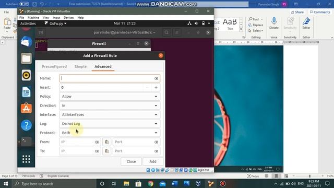
Task: Open Ubuntu Software from the dock
Action: 26,108
